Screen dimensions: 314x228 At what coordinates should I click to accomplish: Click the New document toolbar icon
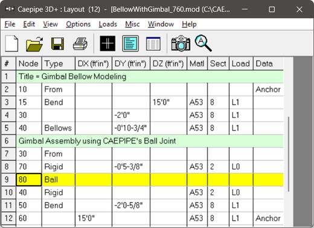(11, 44)
